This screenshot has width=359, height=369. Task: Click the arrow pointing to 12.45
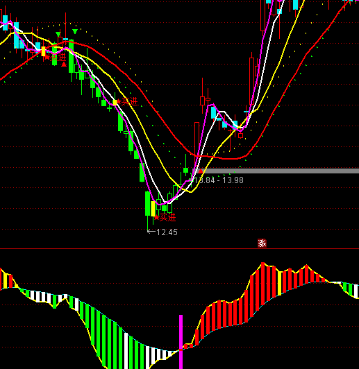click(151, 232)
